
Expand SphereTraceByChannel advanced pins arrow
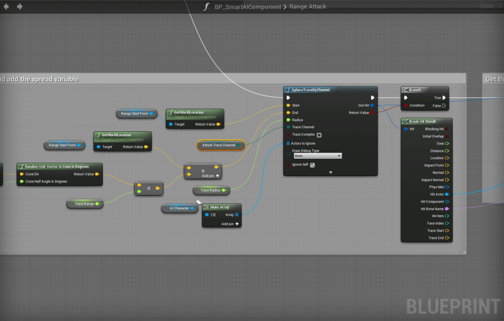click(x=331, y=173)
